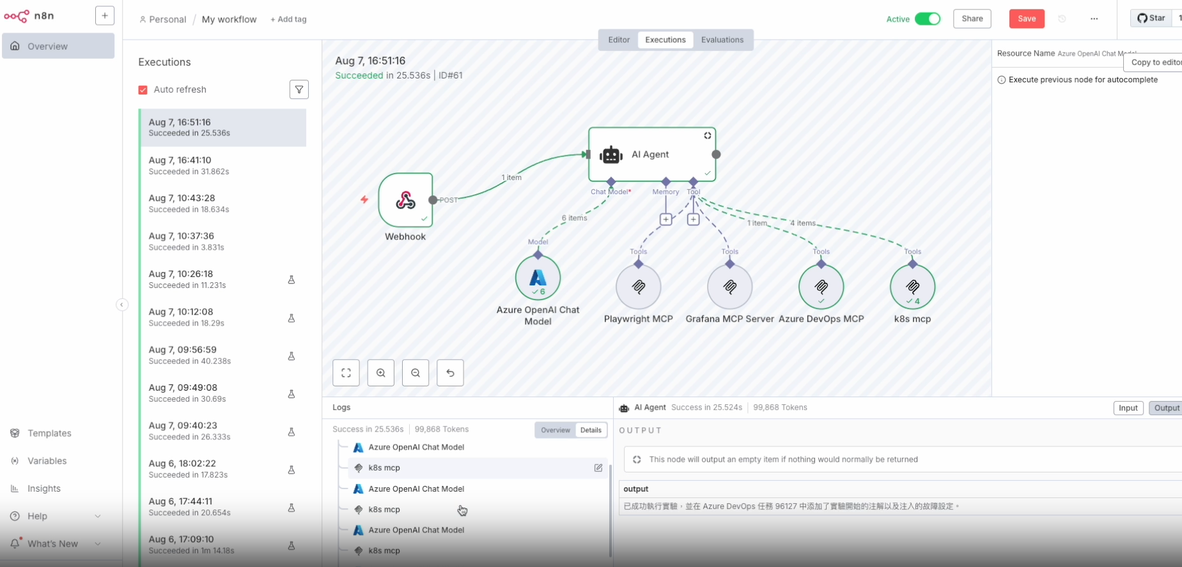The height and width of the screenshot is (567, 1182).
Task: Switch to the Editor tab
Action: [x=618, y=40]
